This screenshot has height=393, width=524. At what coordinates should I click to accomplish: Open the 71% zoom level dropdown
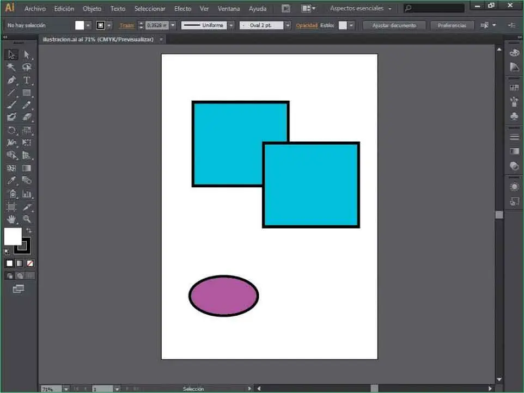pos(66,389)
